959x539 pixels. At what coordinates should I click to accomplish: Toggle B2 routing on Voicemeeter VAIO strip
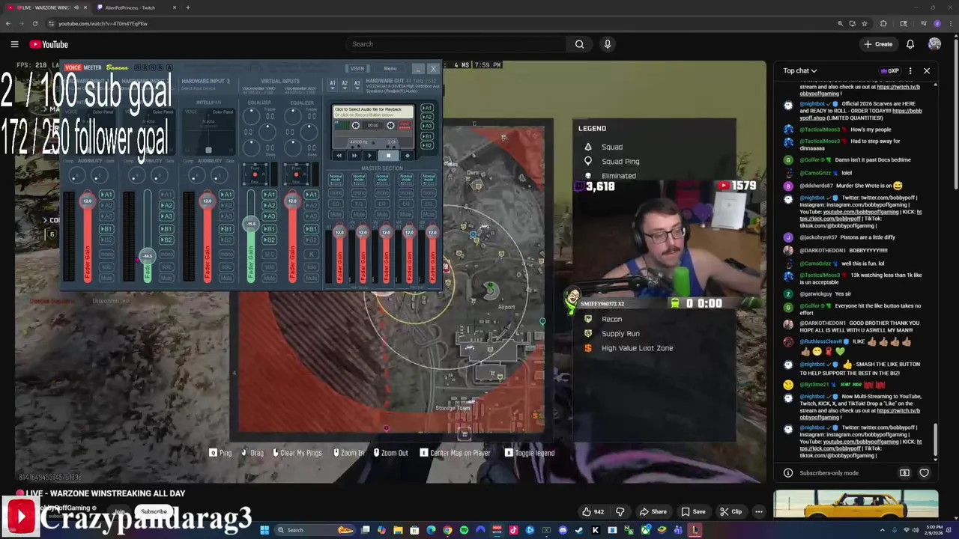pos(269,240)
